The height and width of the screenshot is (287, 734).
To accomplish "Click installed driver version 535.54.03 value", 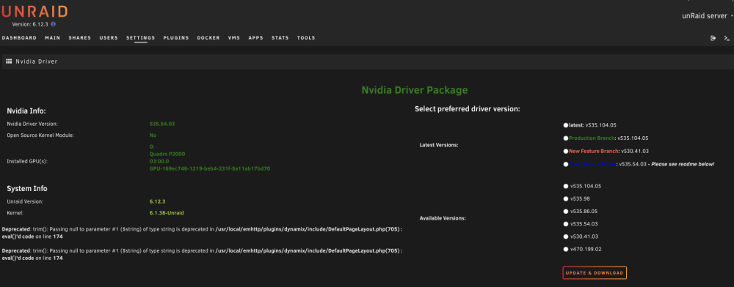I will click(x=162, y=124).
